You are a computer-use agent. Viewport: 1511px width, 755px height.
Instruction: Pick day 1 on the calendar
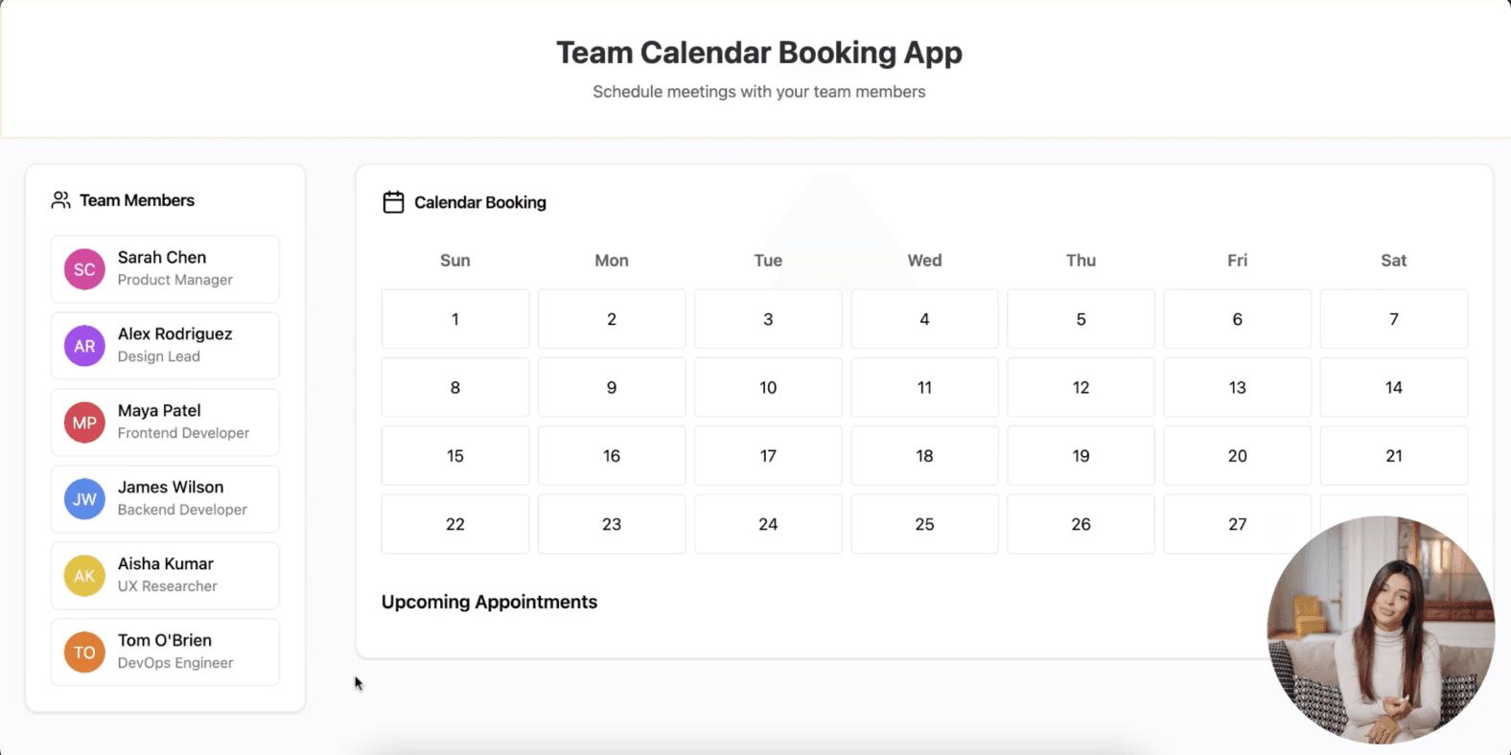pyautogui.click(x=455, y=319)
